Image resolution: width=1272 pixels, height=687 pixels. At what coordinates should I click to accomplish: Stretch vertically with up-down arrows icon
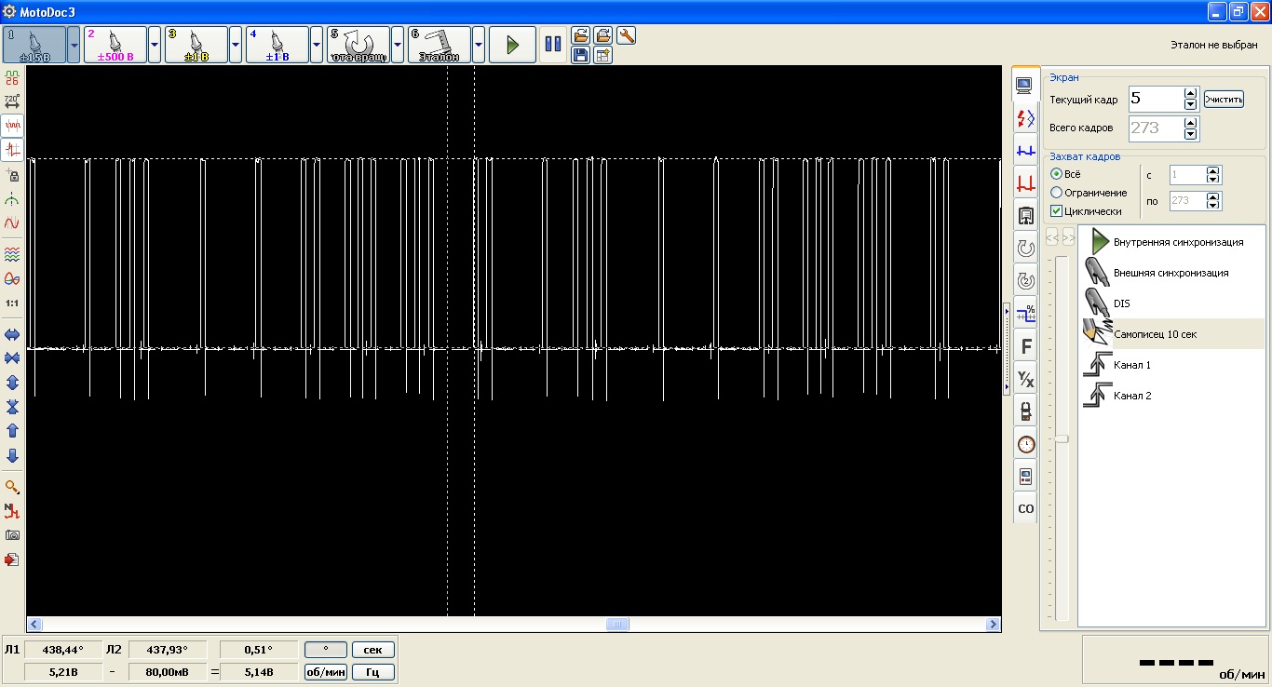12,383
